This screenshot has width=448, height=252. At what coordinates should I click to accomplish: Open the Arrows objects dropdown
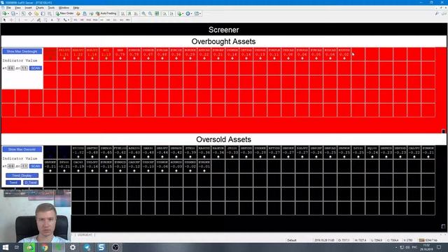pyautogui.click(x=66, y=20)
